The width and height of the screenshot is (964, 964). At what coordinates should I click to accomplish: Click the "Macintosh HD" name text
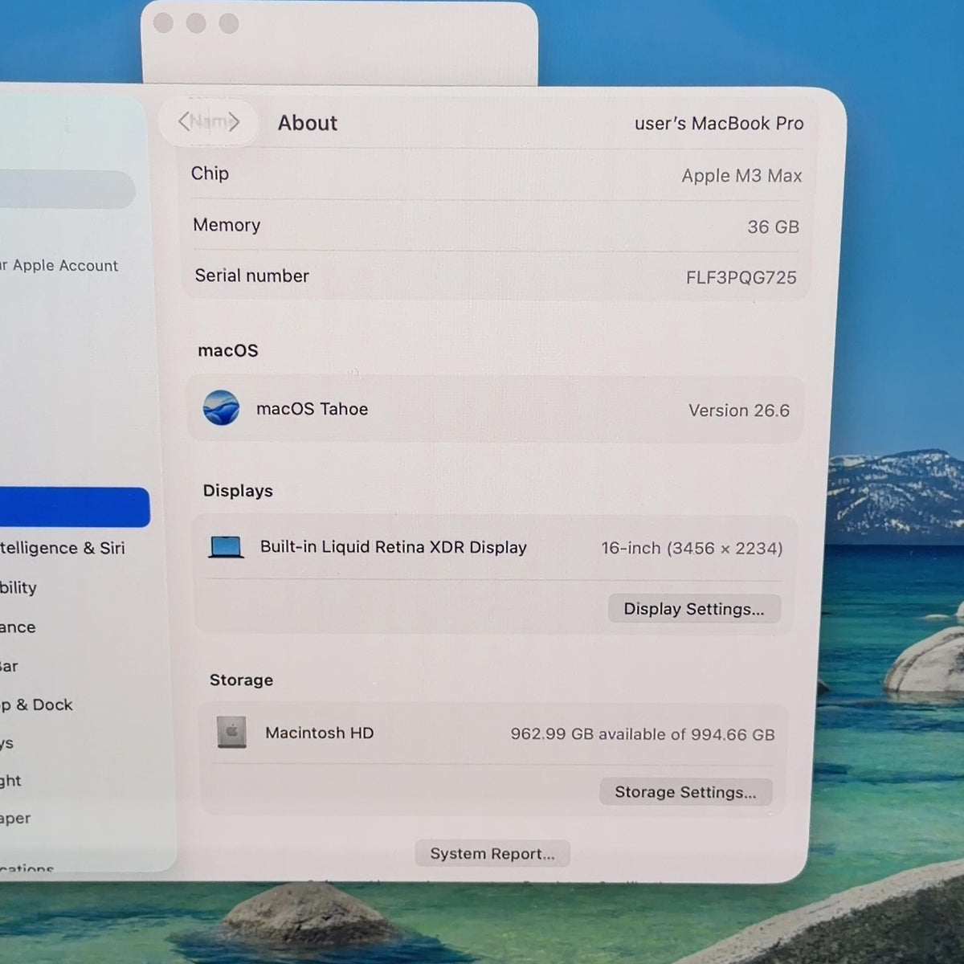320,733
